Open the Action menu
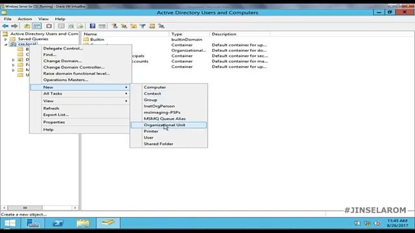 (25, 19)
